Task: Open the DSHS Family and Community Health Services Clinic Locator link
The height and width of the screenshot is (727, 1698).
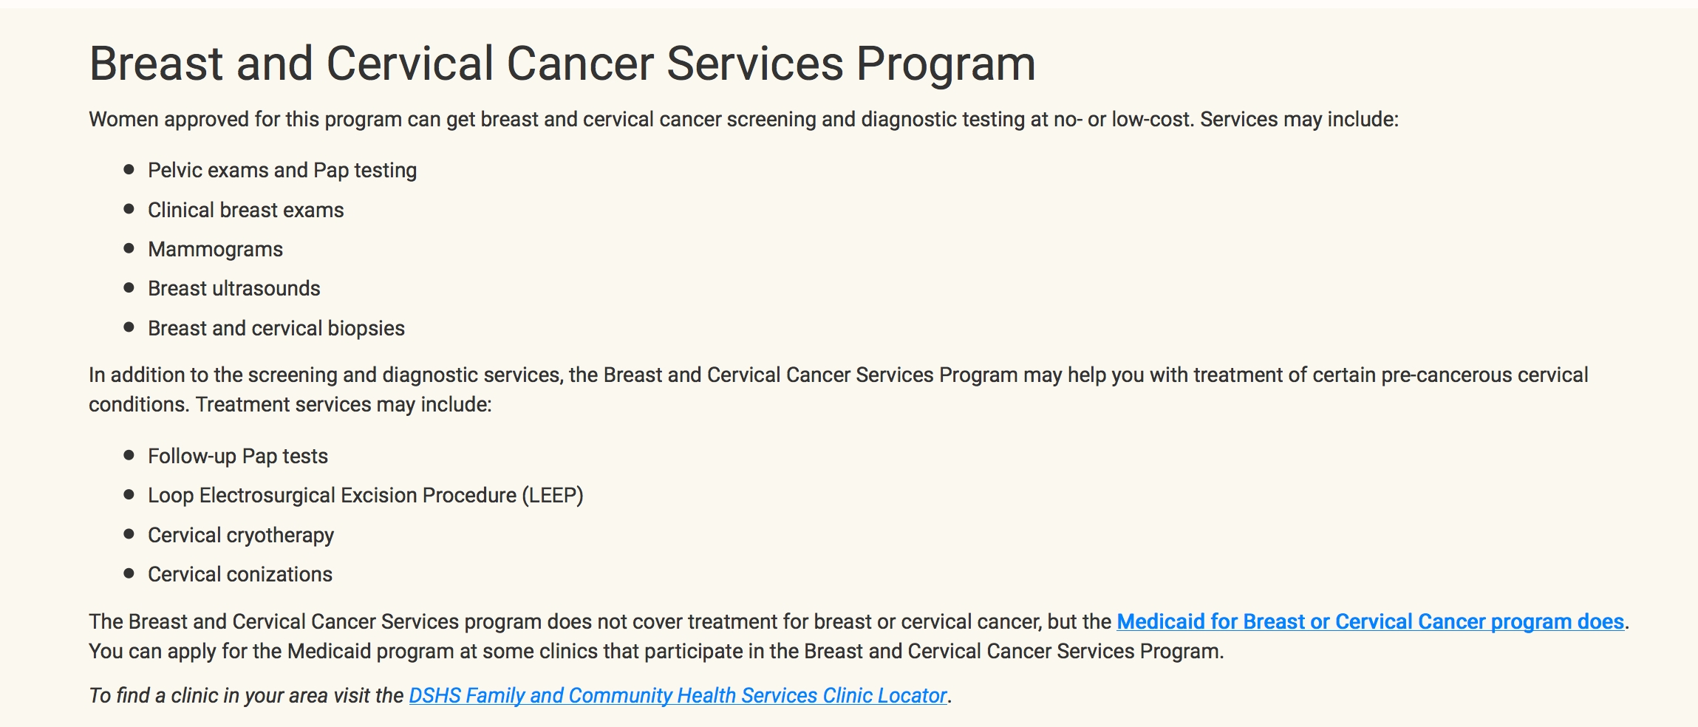Action: point(678,696)
